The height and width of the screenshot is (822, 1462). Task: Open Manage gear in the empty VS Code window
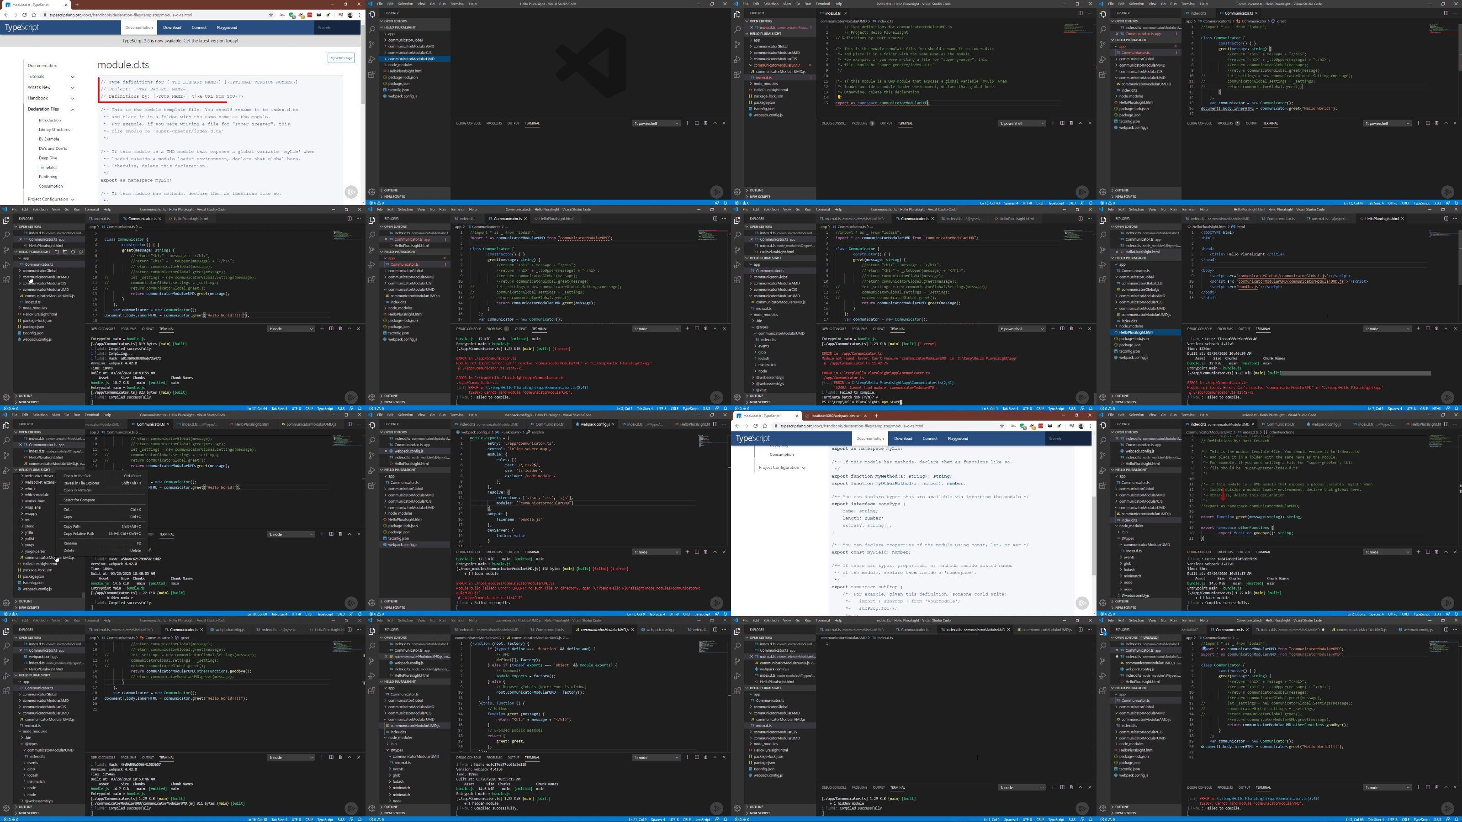pos(372,192)
